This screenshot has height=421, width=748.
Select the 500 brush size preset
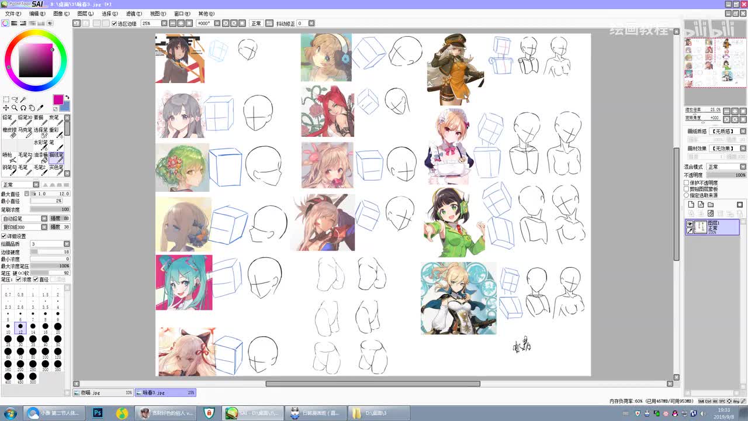pos(33,378)
